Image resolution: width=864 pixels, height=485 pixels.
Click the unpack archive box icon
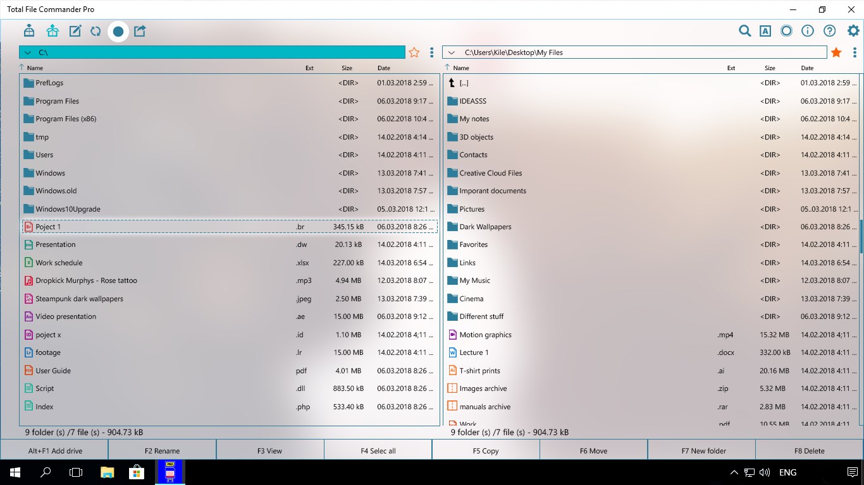[52, 31]
